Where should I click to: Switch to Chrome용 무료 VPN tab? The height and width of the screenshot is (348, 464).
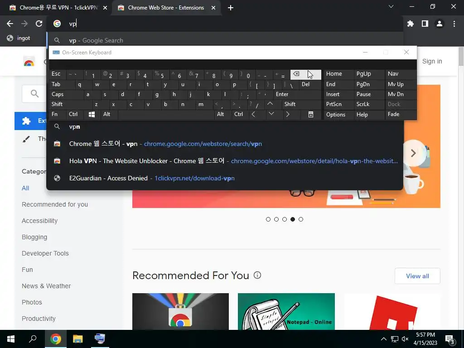tap(55, 8)
